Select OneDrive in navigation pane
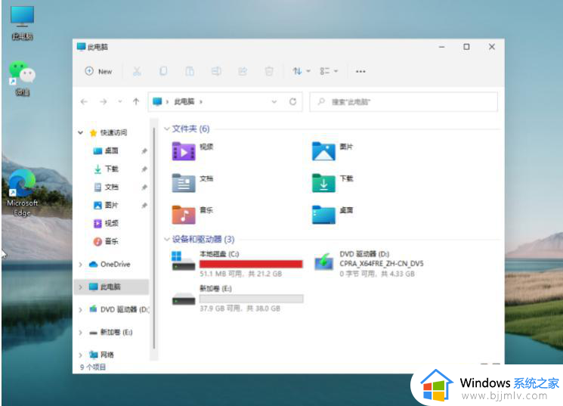The image size is (563, 406). (x=115, y=264)
